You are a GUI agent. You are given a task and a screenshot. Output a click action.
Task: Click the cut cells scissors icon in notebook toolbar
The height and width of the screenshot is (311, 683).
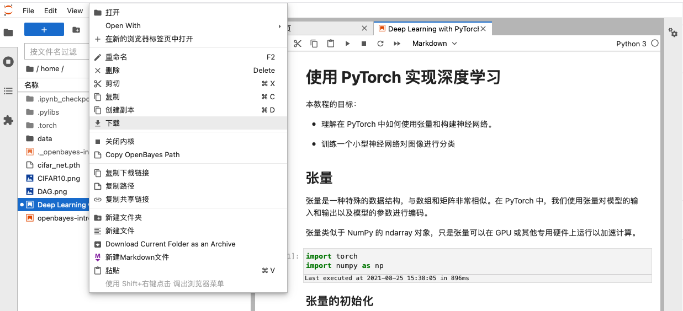298,44
